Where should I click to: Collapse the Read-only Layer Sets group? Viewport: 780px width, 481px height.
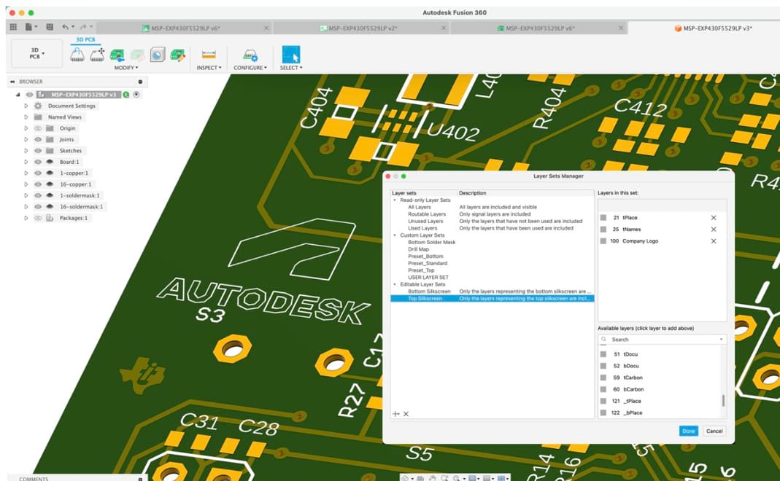click(x=395, y=200)
